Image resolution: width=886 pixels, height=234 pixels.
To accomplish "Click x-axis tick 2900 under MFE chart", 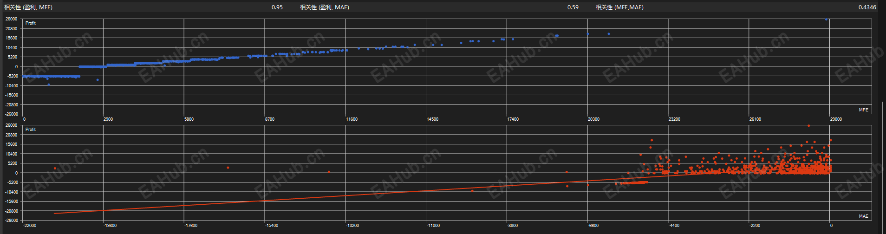I will coord(108,119).
